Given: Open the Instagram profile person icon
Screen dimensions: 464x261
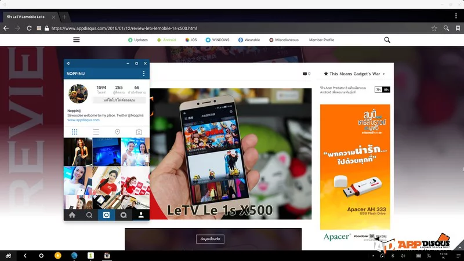Looking at the screenshot, I should coord(141,215).
